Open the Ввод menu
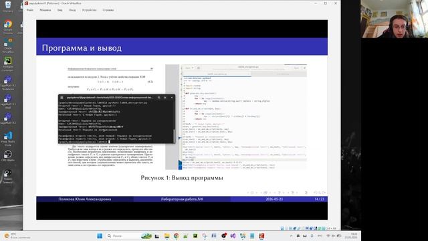Image resolution: width=428 pixels, height=241 pixels. point(72,10)
